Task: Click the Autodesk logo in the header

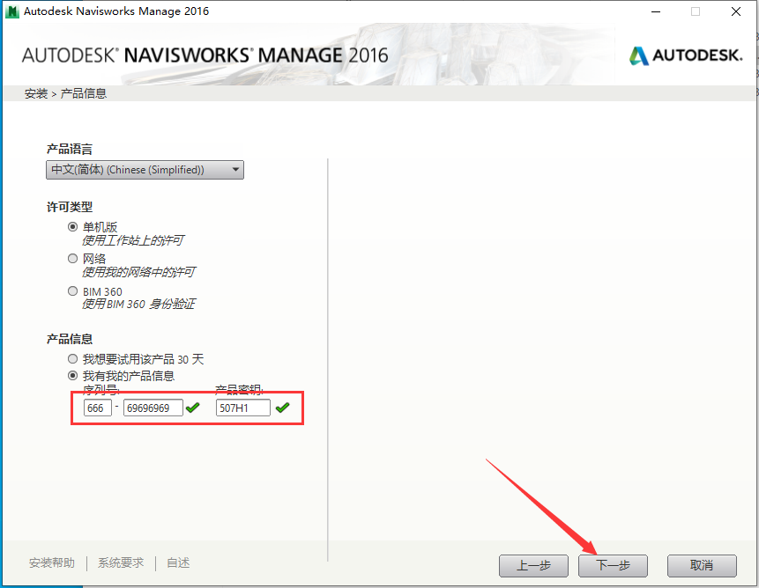Action: pos(686,55)
